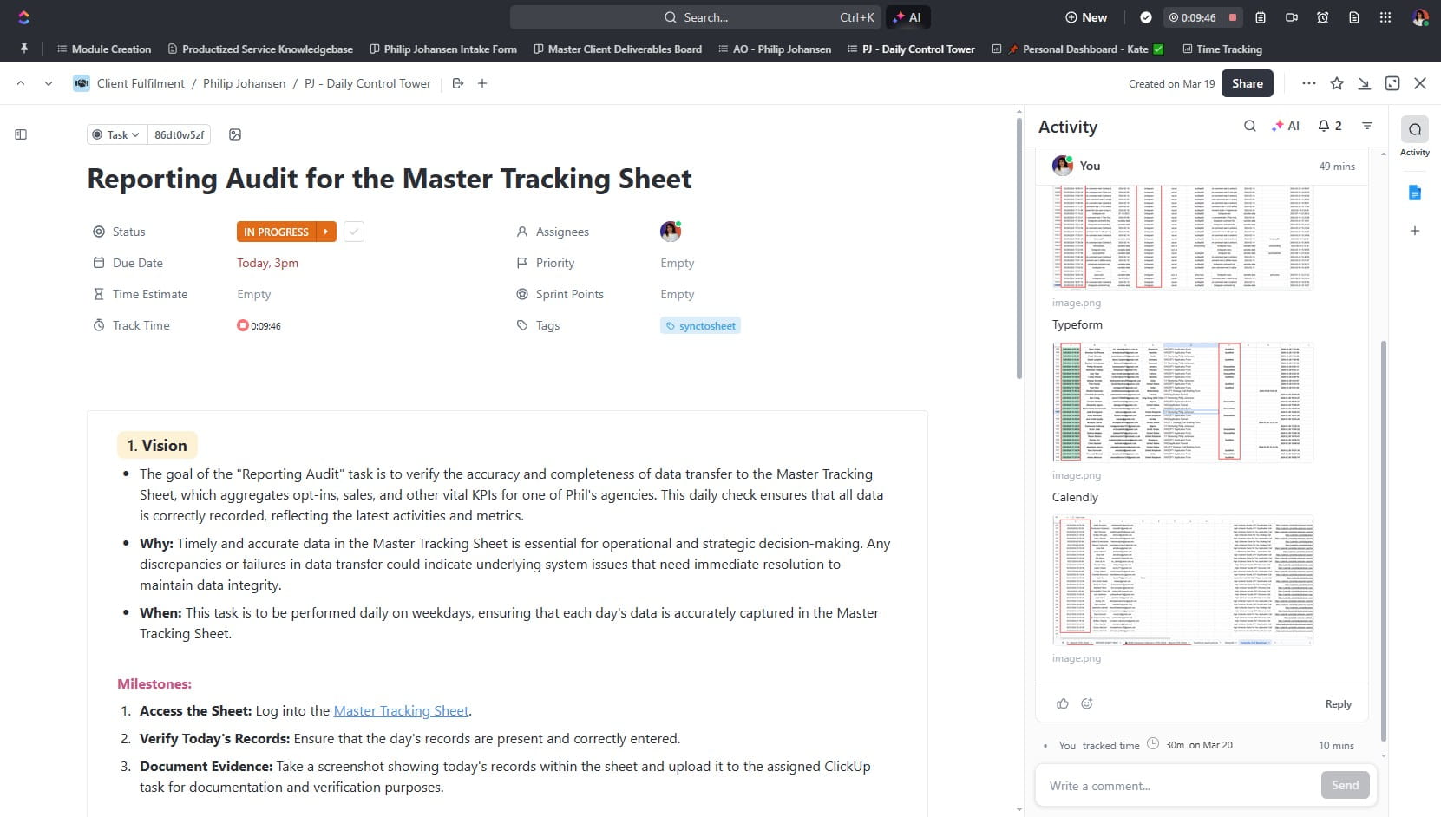This screenshot has height=817, width=1441.
Task: Open Master Client Deliverables Board tab
Action: click(618, 49)
